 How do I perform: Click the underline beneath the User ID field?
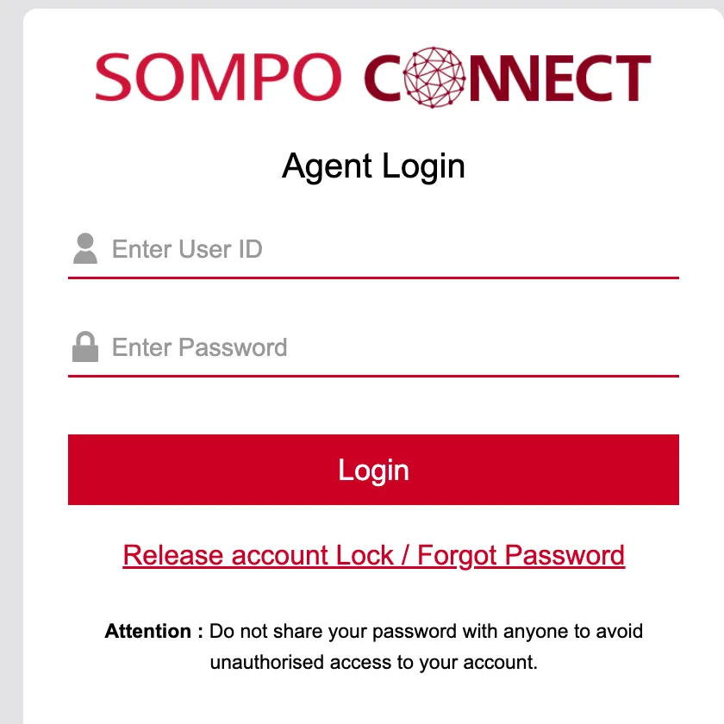click(x=373, y=278)
